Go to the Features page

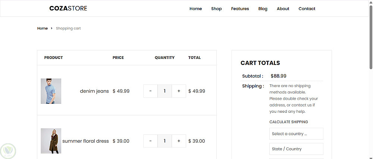point(240,9)
